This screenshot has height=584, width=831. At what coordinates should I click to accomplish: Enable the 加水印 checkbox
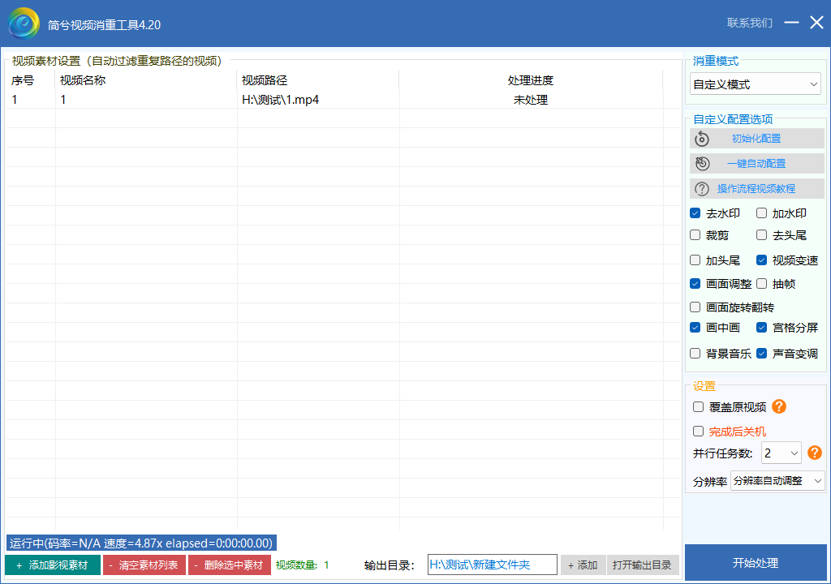[761, 213]
